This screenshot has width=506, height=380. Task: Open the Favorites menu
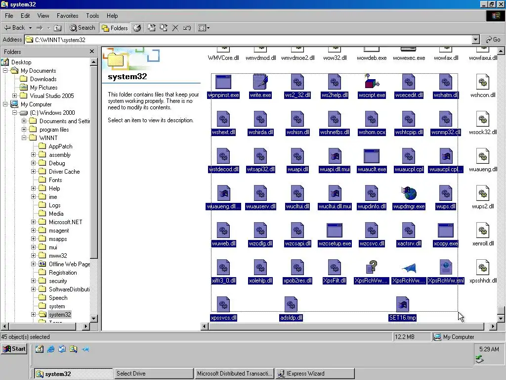(x=67, y=15)
